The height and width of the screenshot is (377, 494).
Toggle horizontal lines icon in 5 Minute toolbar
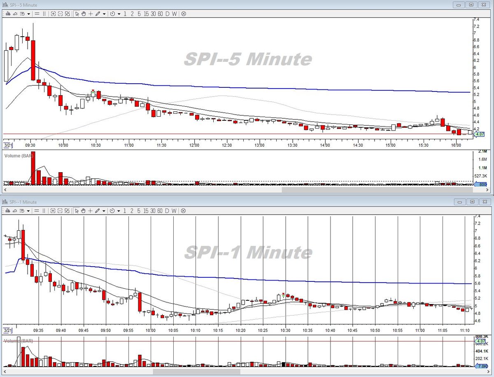37,14
